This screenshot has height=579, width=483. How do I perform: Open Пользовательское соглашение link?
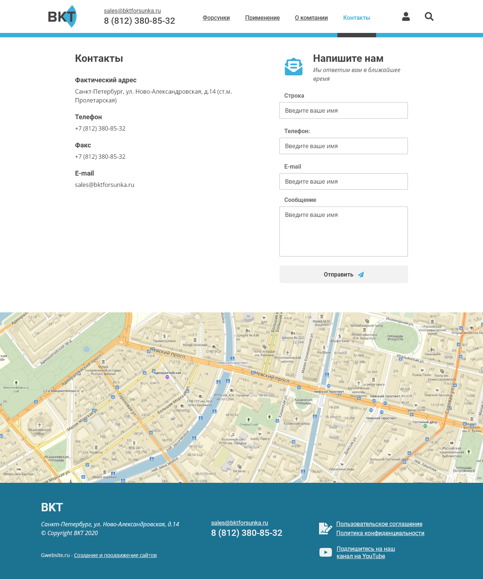tap(379, 524)
